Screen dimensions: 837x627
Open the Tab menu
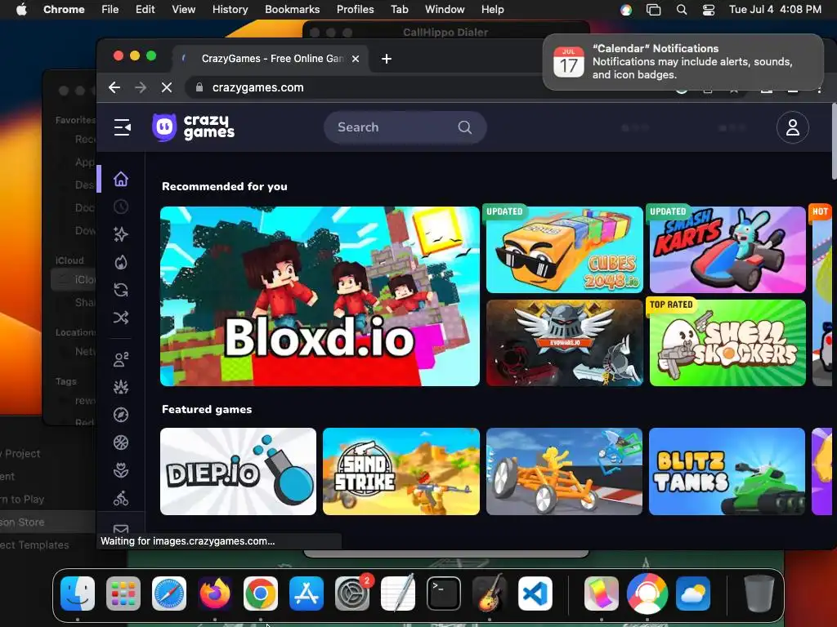[399, 9]
